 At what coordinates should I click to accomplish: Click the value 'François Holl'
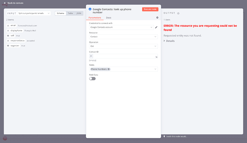[30, 31]
